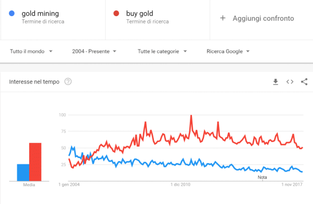Click the red buy gold dot
Screen dimensions: 313x204
(116, 14)
